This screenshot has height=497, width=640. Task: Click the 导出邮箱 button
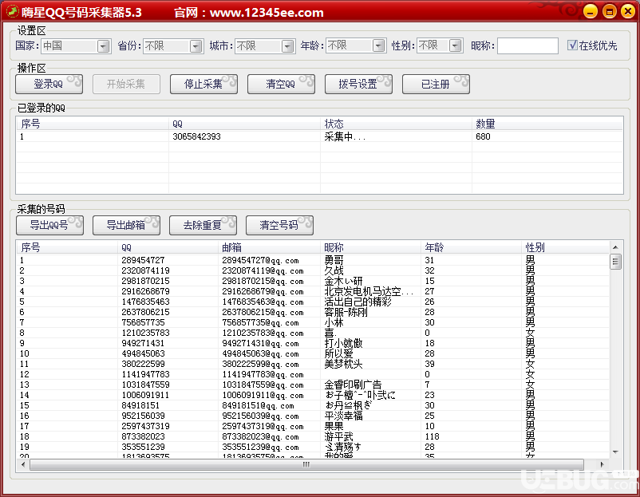[x=126, y=225]
